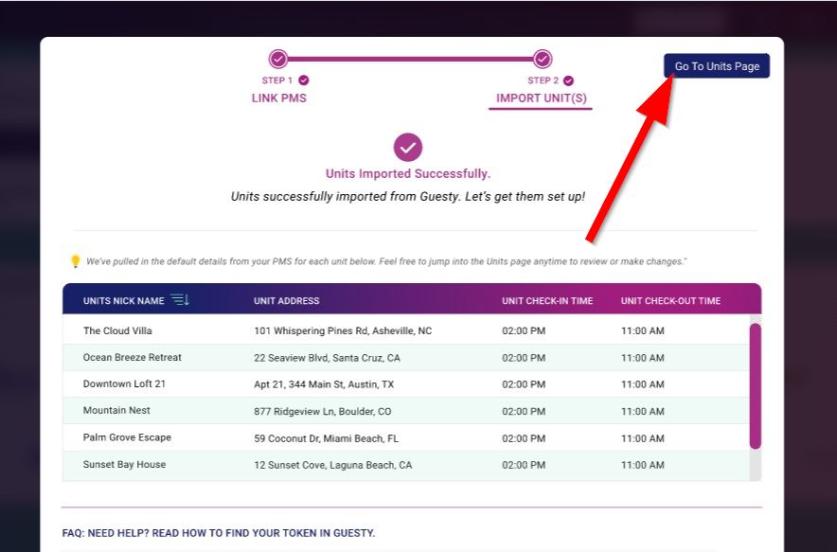Click small check badge beside STEP 1 label
837x552 pixels.
304,80
